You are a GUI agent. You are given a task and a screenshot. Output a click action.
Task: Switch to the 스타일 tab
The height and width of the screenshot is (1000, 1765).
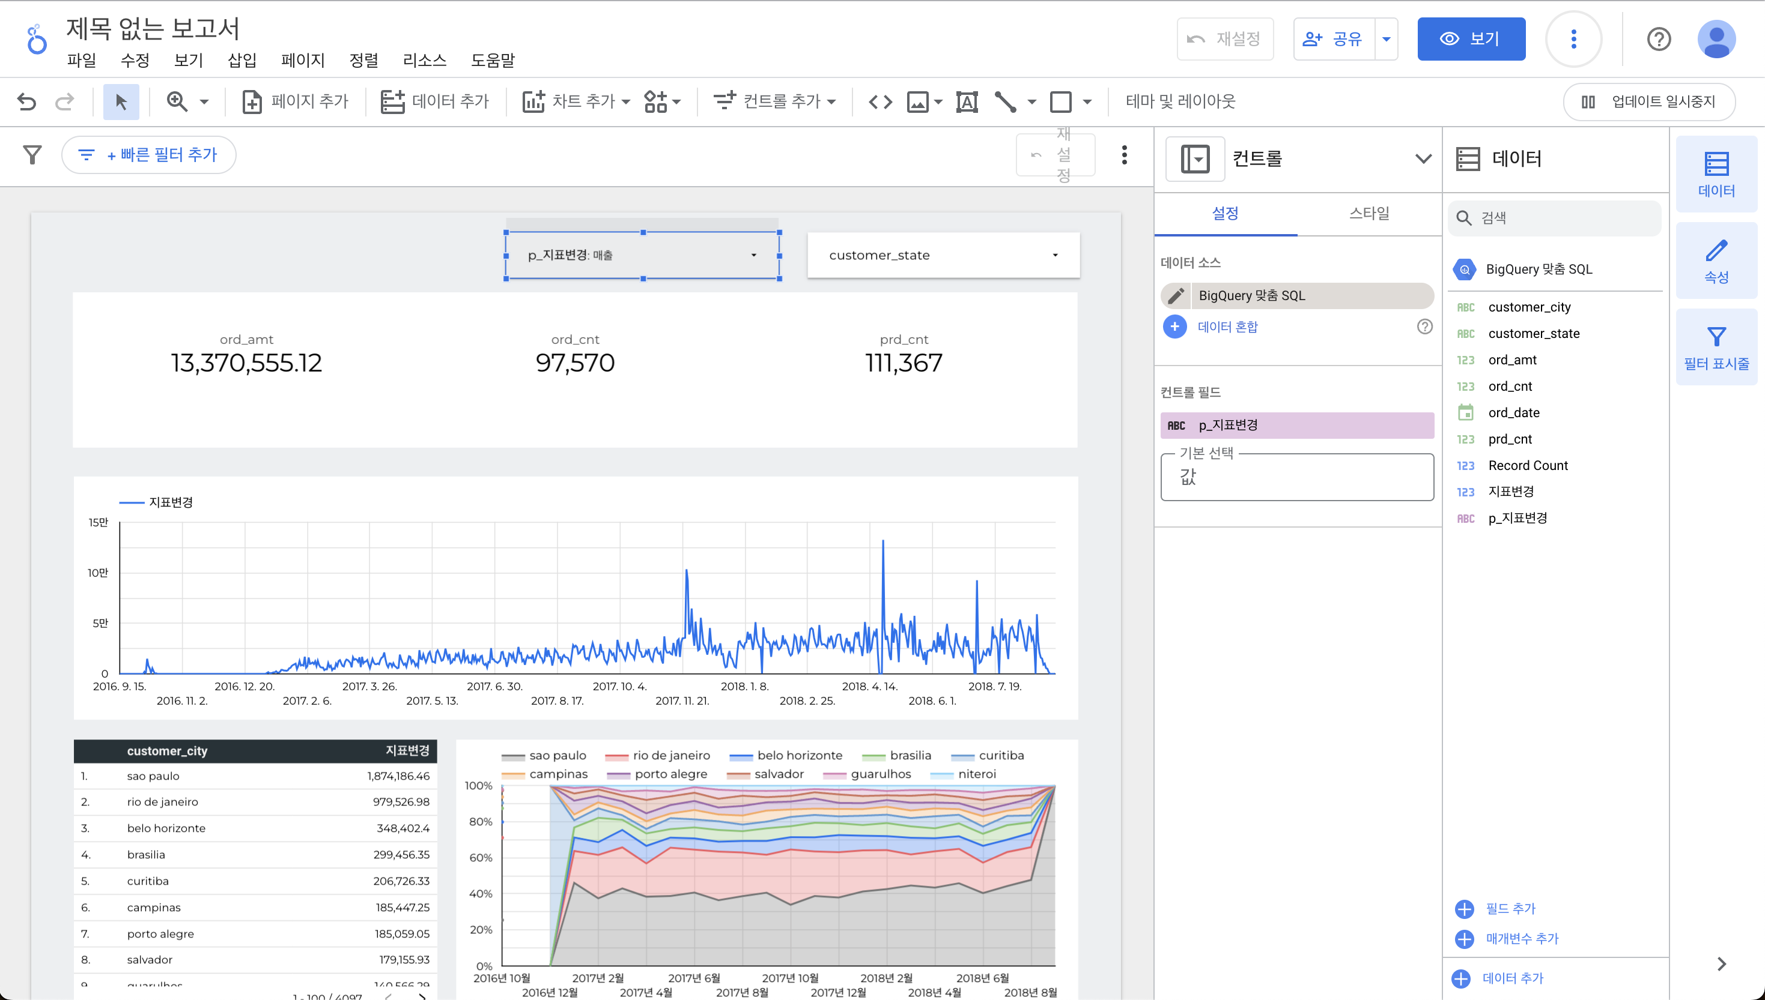[x=1369, y=214]
